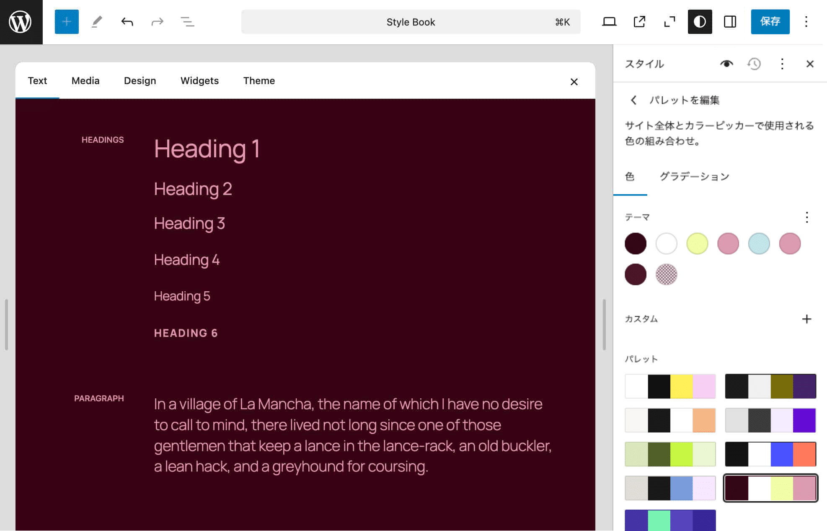
Task: Click the canvas left resize handle
Action: (6, 325)
